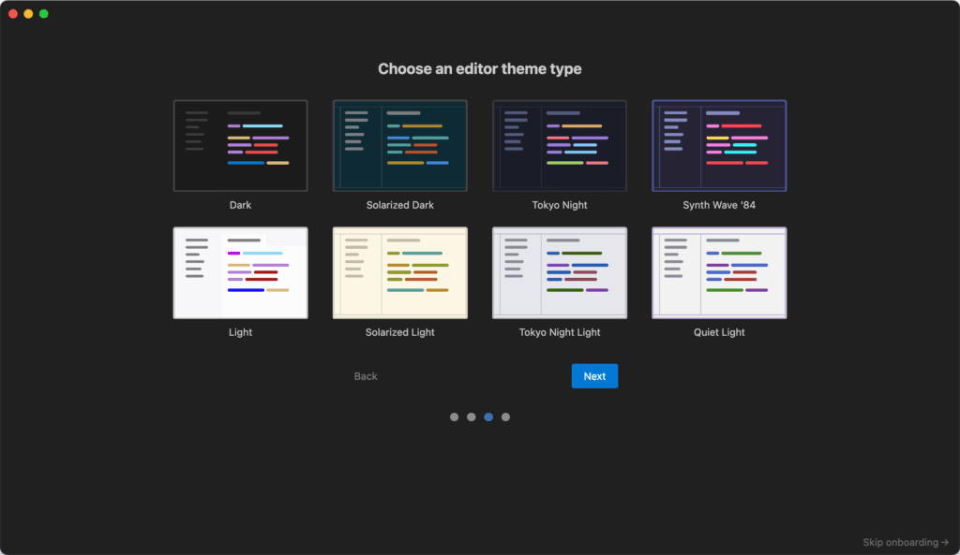This screenshot has width=960, height=555.
Task: Select the Synth Wave '84 theme preview
Action: click(719, 145)
